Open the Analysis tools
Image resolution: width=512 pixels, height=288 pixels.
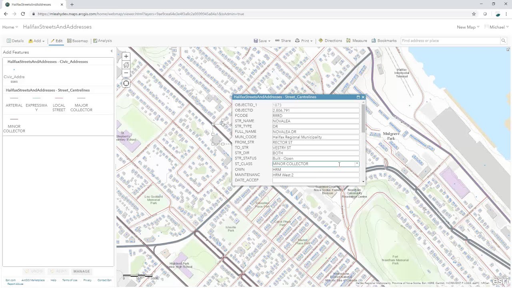(x=102, y=41)
